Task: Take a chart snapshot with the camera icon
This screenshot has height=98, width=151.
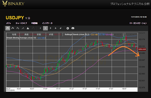Action: [73, 28]
